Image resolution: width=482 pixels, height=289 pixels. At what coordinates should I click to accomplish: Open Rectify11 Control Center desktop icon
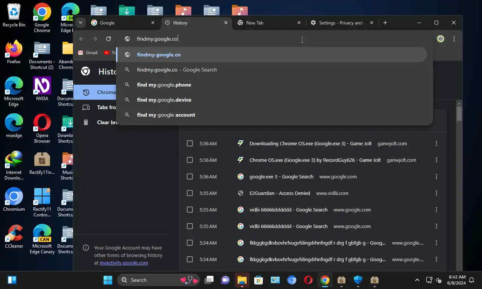(x=42, y=202)
